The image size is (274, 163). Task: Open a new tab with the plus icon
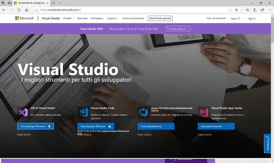pyautogui.click(x=54, y=3)
